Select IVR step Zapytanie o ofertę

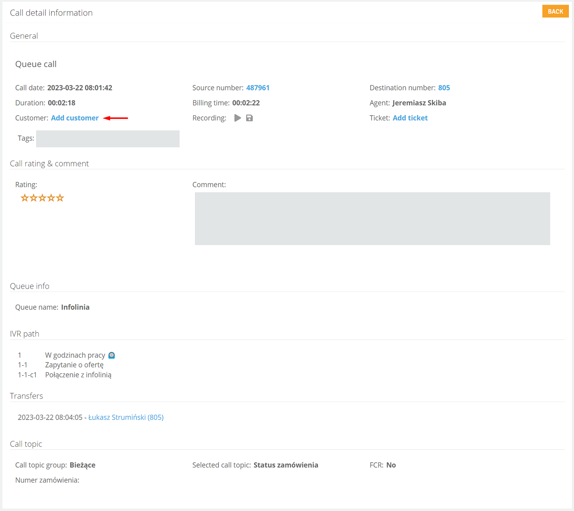(x=74, y=365)
